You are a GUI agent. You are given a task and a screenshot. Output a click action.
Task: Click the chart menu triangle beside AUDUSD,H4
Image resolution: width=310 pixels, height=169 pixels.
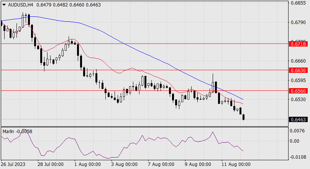4,5
